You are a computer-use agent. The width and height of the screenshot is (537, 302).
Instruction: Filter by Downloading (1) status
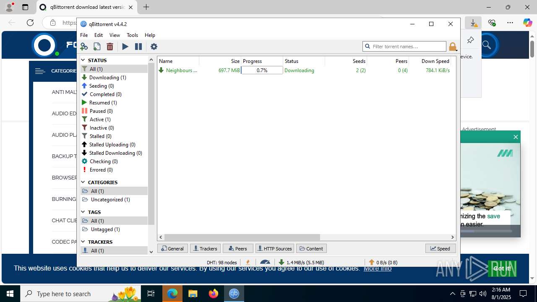point(114,77)
